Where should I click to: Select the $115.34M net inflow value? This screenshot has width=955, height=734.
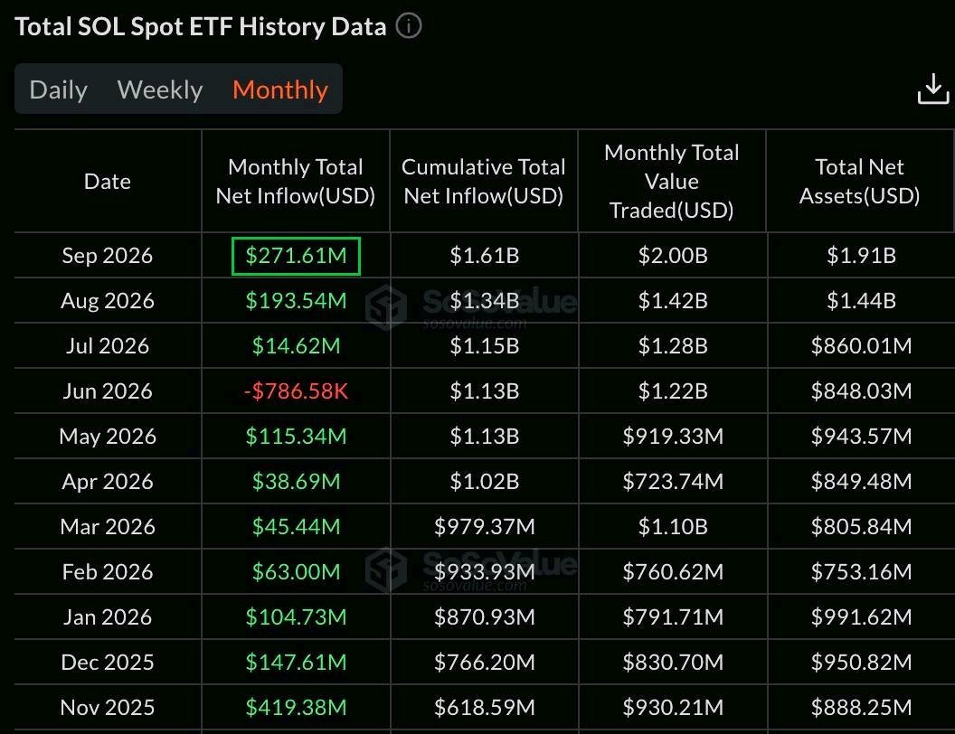pyautogui.click(x=296, y=437)
